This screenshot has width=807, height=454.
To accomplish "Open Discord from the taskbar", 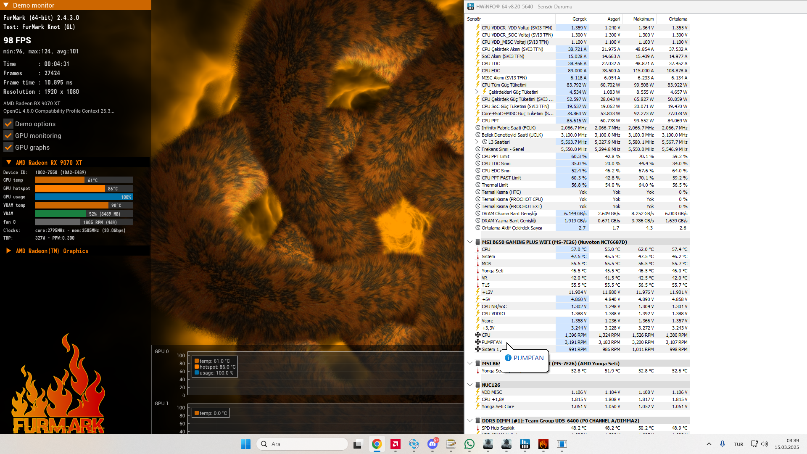I will (x=432, y=444).
